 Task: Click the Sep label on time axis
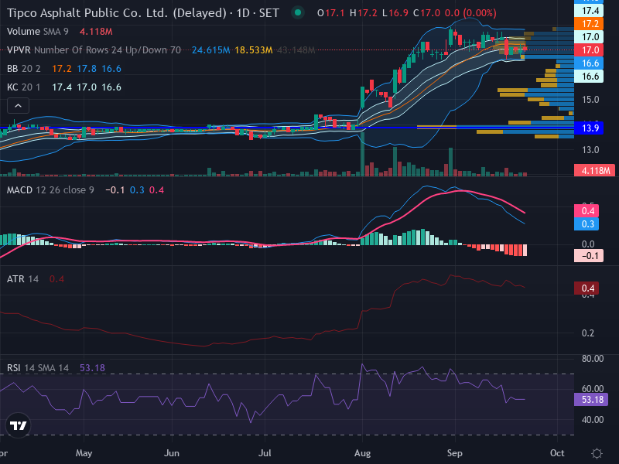point(455,453)
